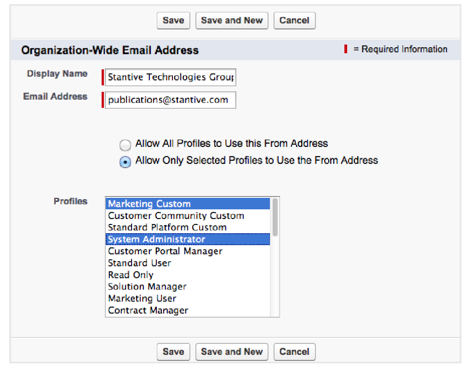Click into the Email Address field
This screenshot has height=370, width=469.
170,100
